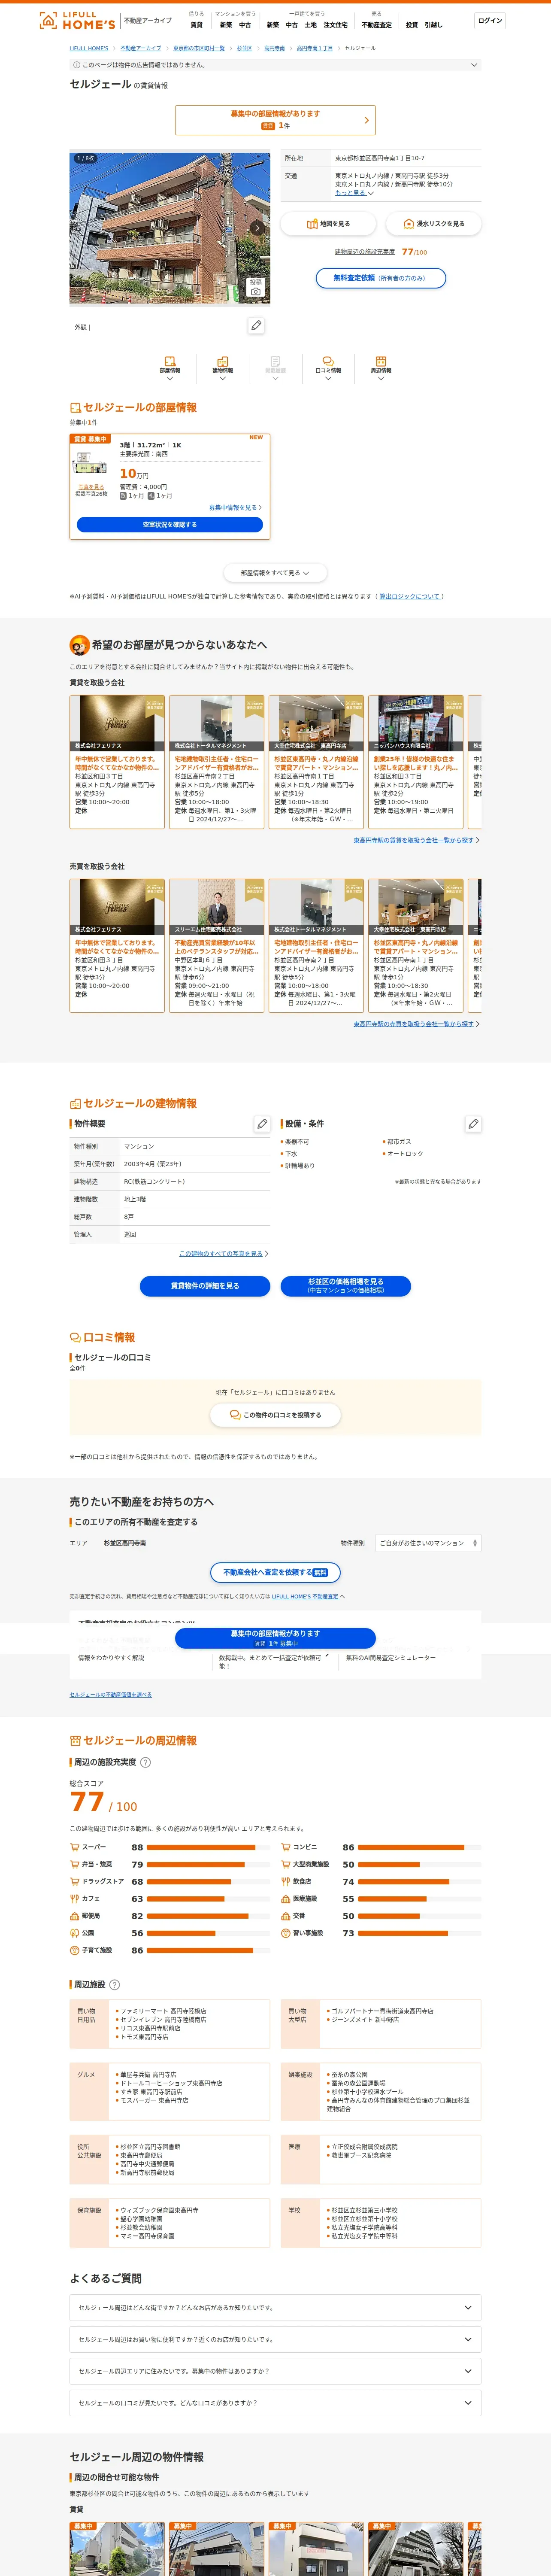The width and height of the screenshot is (551, 2576).
Task: Click 杉並区の価格相場を見る button
Action: pos(345,1286)
